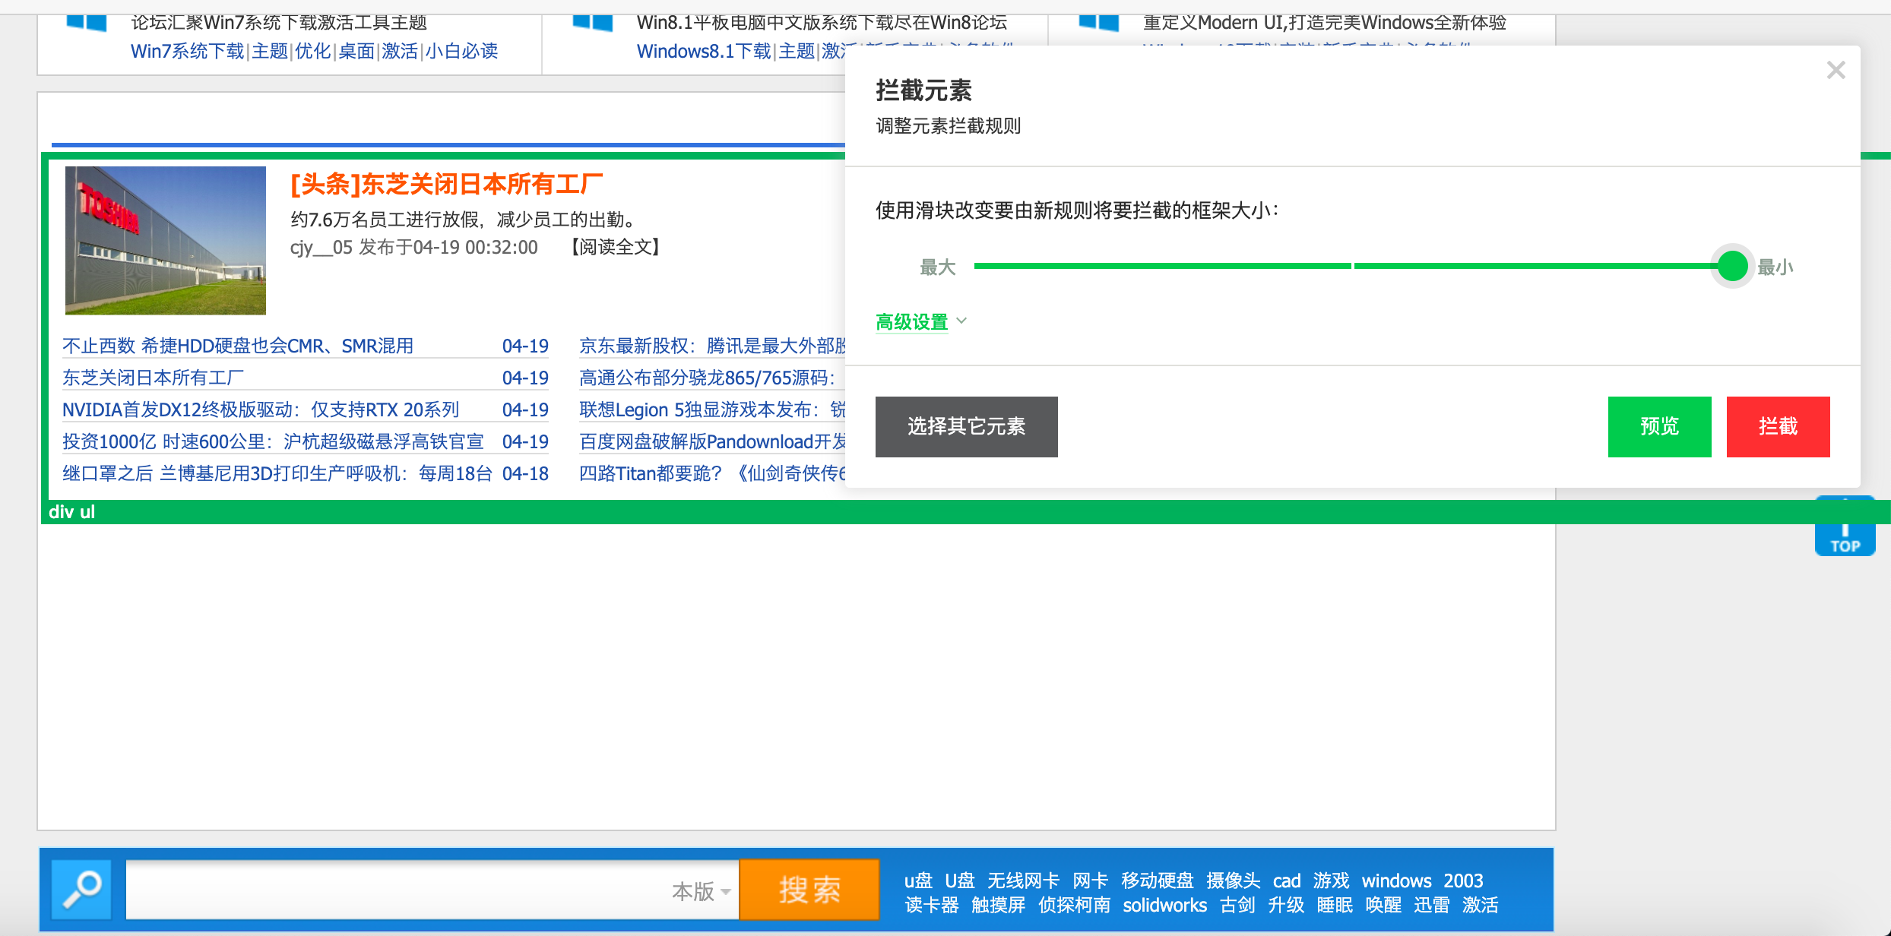The height and width of the screenshot is (936, 1891).
Task: Click hot keyword cad
Action: tap(1287, 881)
